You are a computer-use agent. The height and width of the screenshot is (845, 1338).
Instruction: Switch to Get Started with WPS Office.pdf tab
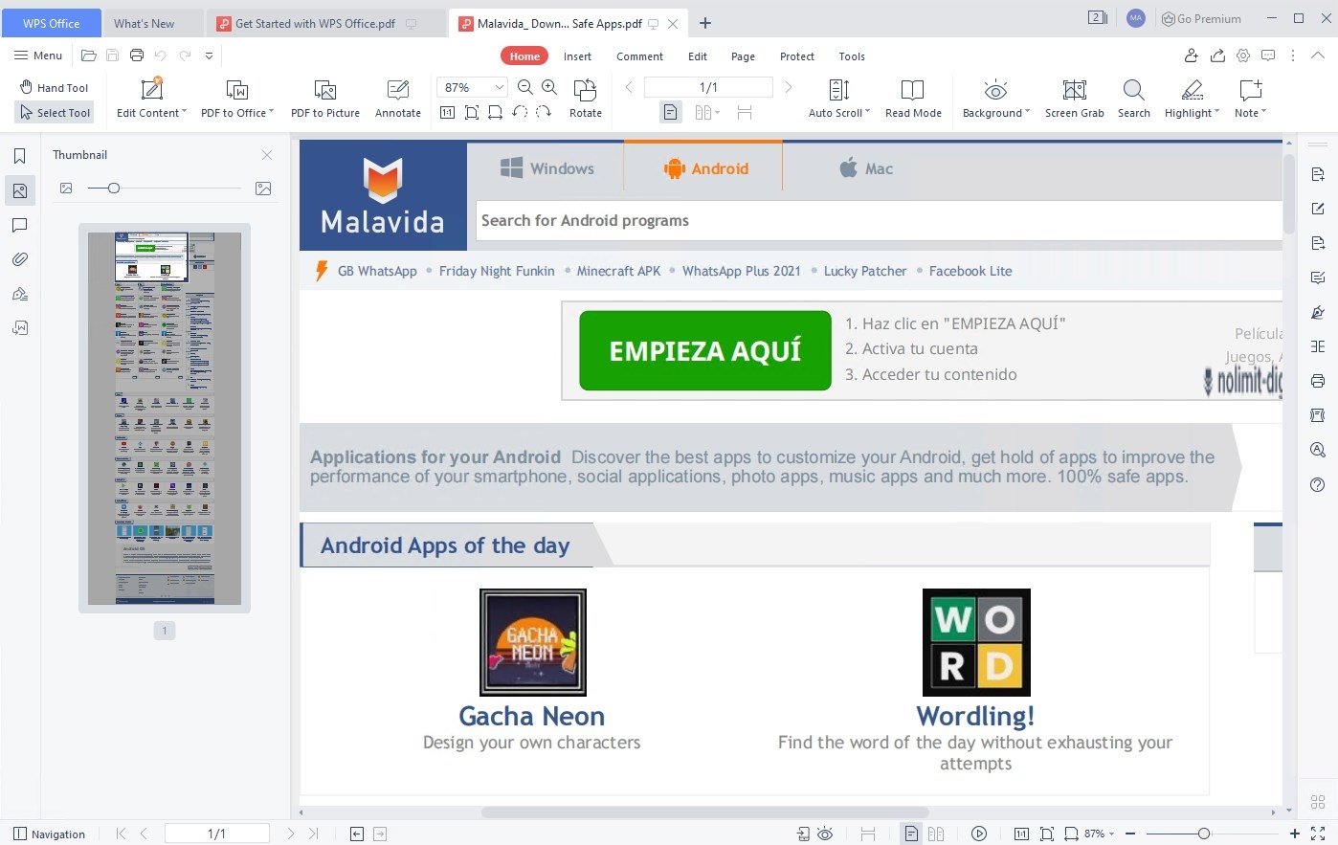coord(325,23)
